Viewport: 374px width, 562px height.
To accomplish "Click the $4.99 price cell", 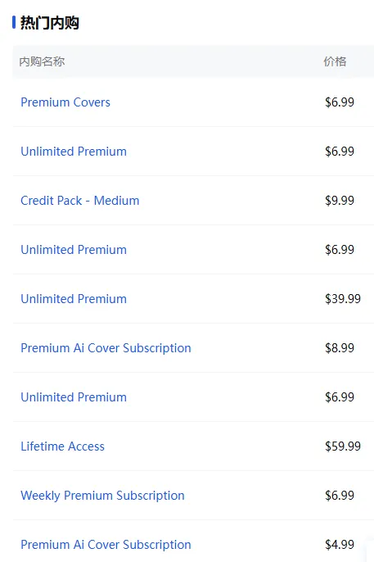I will [x=340, y=545].
